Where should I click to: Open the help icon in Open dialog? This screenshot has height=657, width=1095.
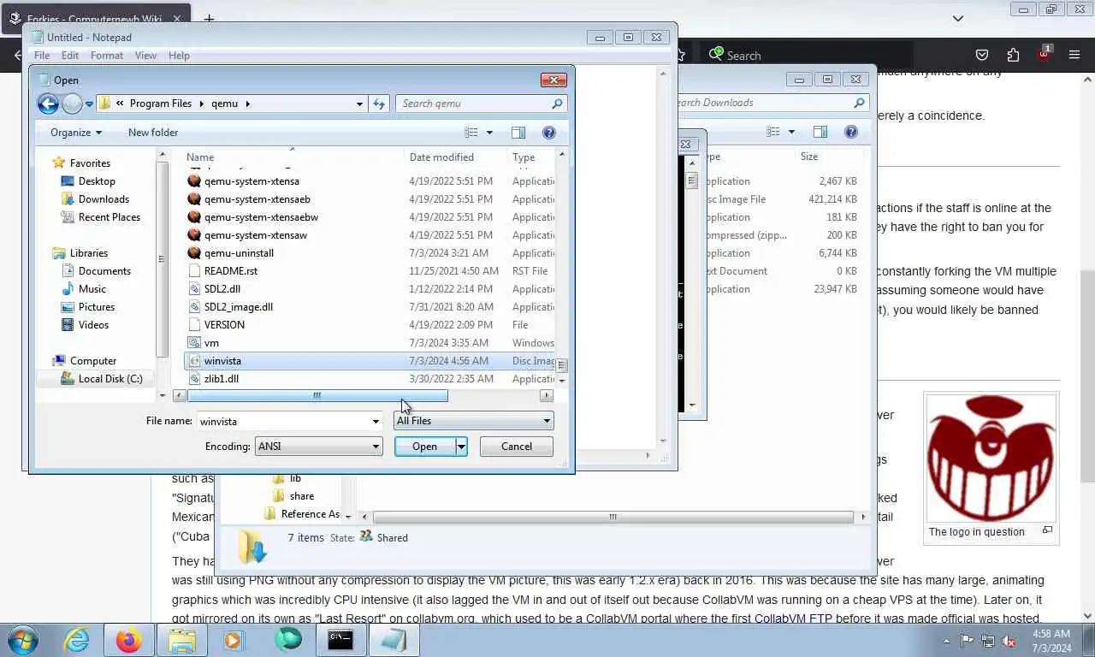point(549,133)
